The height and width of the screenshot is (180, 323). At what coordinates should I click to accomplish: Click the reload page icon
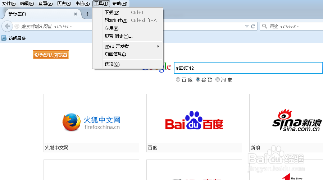(253, 26)
